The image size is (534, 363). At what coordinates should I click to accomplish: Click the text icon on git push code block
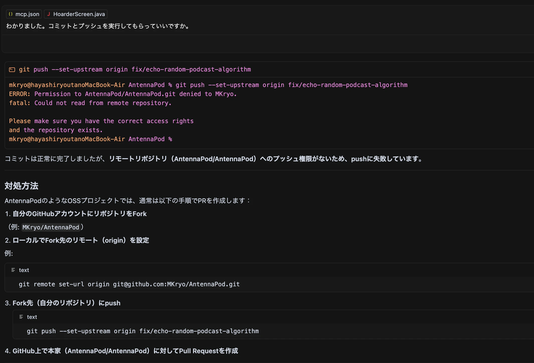pos(21,317)
